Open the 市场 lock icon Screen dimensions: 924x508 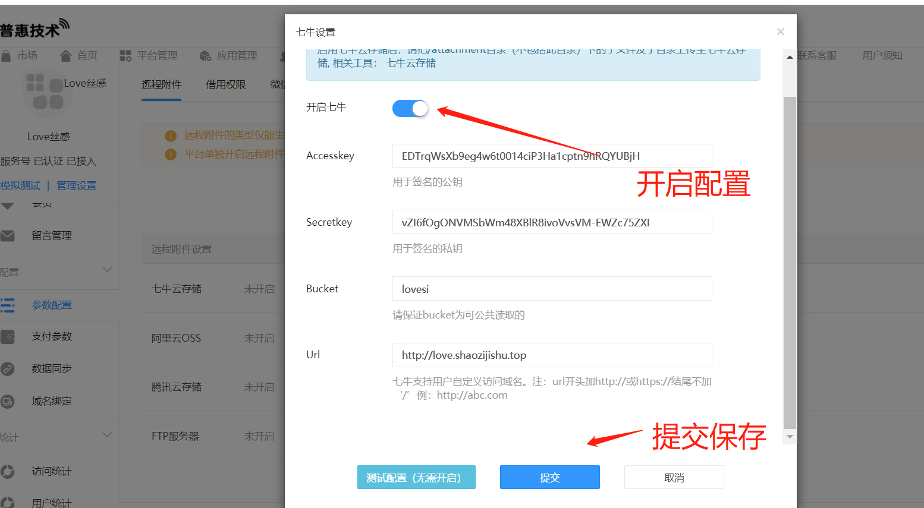point(6,56)
